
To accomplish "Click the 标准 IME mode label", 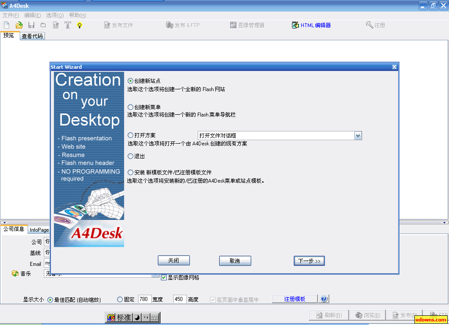I will click(124, 317).
